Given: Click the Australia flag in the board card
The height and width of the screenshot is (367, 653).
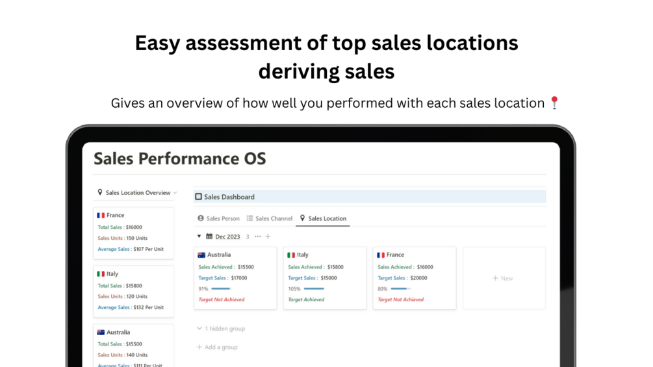Looking at the screenshot, I should coord(201,255).
